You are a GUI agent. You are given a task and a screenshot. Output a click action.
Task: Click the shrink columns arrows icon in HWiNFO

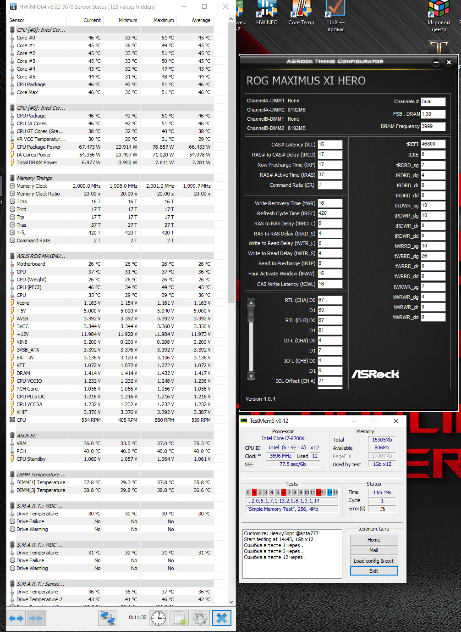click(36, 618)
